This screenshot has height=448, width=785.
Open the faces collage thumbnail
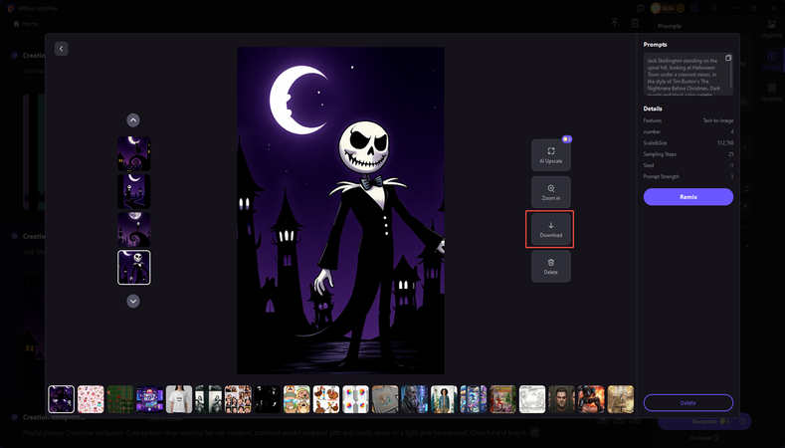click(238, 399)
